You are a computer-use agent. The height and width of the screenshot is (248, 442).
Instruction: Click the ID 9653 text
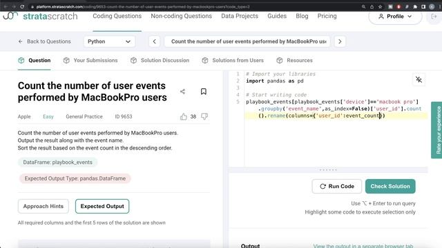[124, 116]
